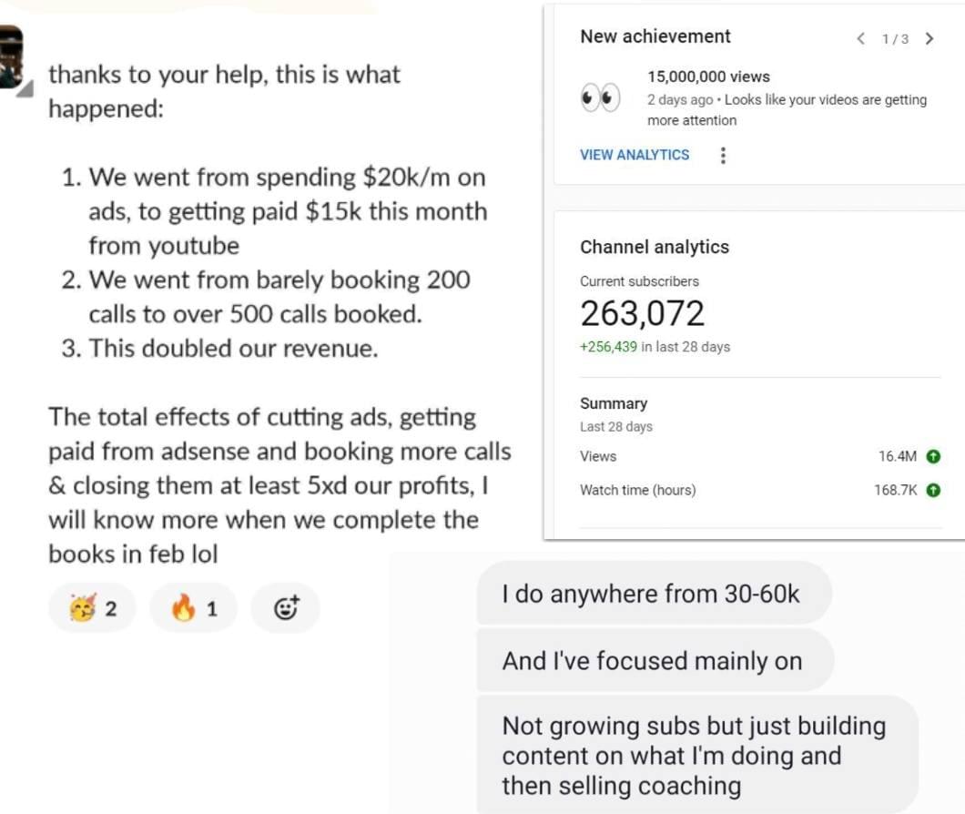Click the Channel analytics heading

pos(654,247)
